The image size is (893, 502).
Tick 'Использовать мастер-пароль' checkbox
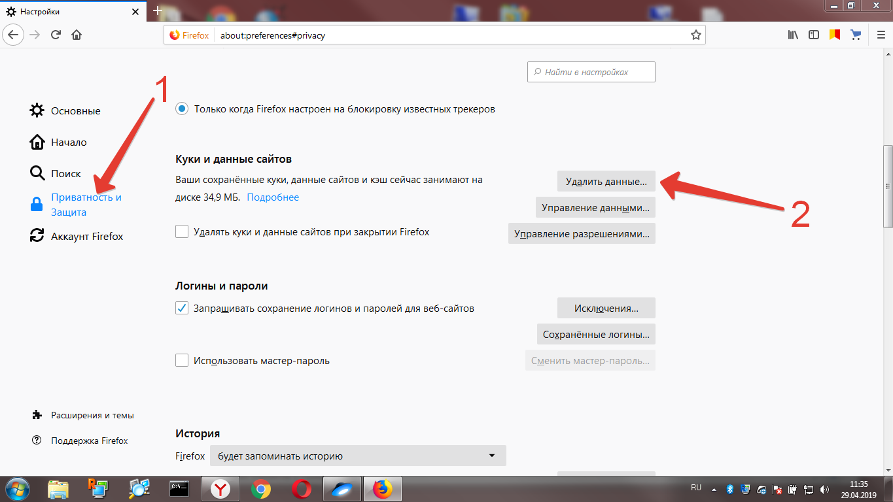[182, 360]
